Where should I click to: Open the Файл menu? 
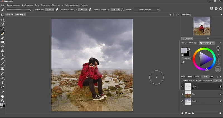3,5
